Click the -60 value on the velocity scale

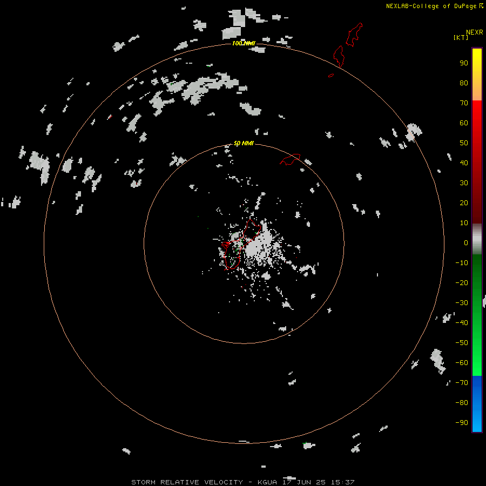(462, 363)
